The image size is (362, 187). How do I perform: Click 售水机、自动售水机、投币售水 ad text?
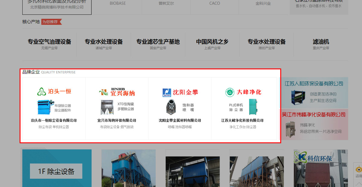click(x=319, y=6)
